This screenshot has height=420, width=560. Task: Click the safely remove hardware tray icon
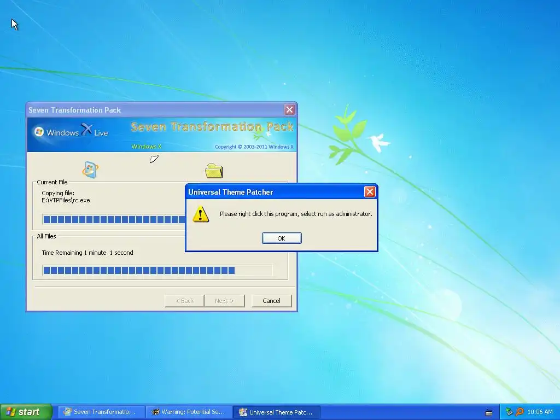[x=509, y=412]
